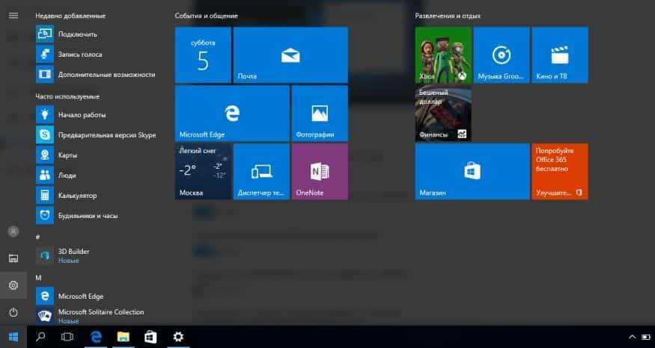The height and width of the screenshot is (348, 655).
Task: Click the Power button in Start sidebar
Action: [x=13, y=312]
